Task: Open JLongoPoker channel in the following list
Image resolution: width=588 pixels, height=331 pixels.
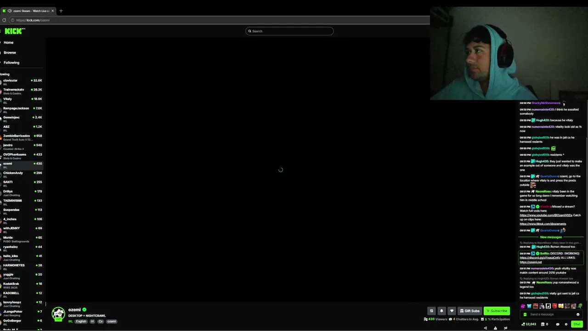Action: (22, 313)
